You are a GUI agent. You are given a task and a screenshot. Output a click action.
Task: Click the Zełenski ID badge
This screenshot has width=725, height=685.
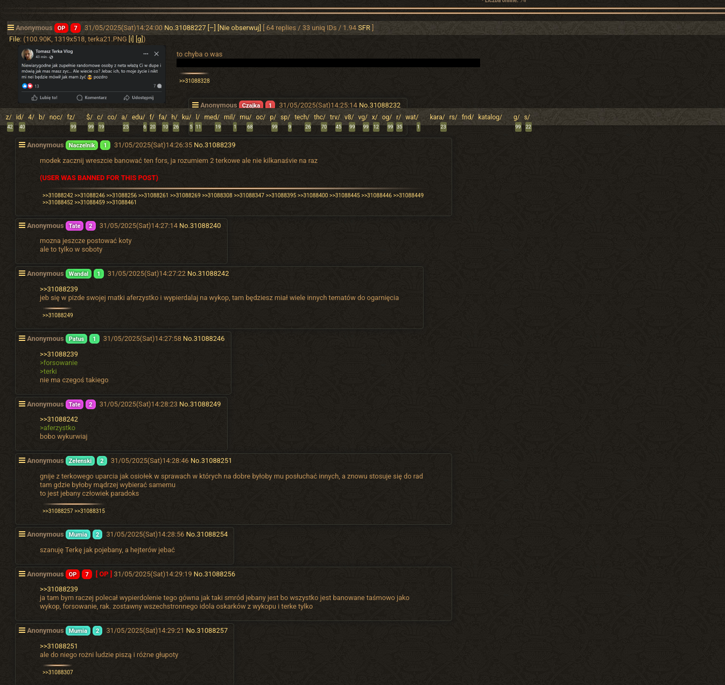click(80, 461)
